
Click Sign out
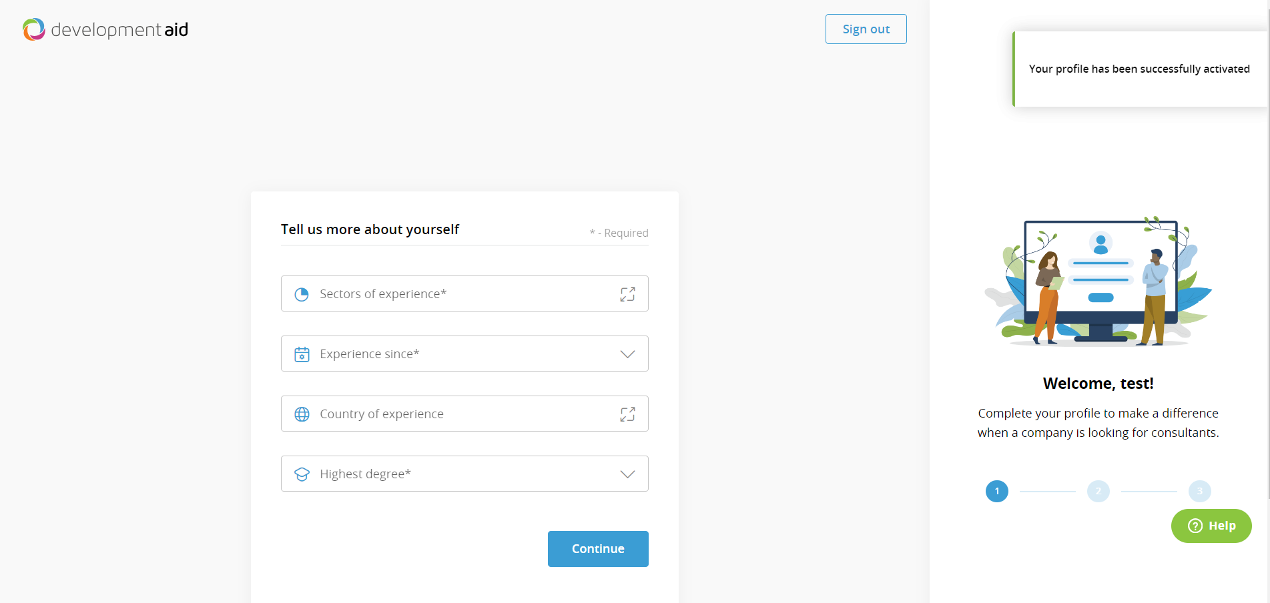click(x=866, y=29)
